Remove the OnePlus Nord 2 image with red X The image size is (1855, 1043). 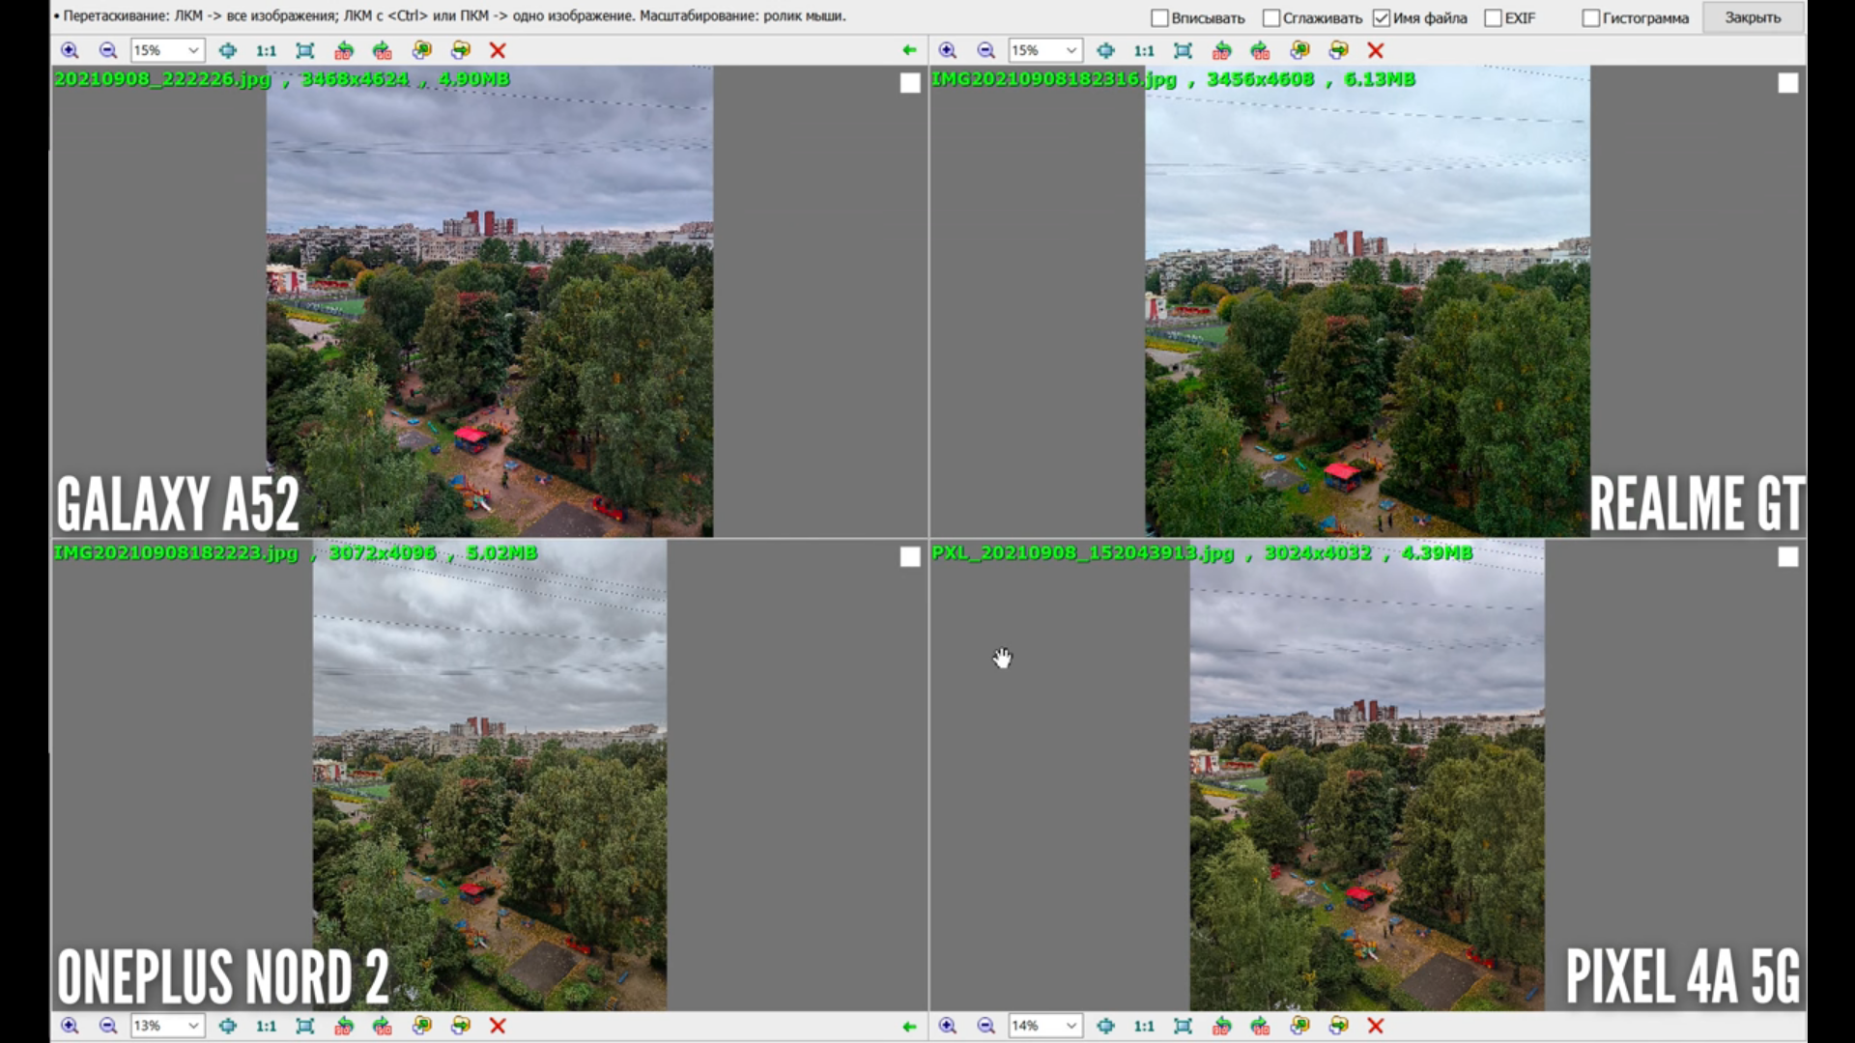coord(498,1026)
